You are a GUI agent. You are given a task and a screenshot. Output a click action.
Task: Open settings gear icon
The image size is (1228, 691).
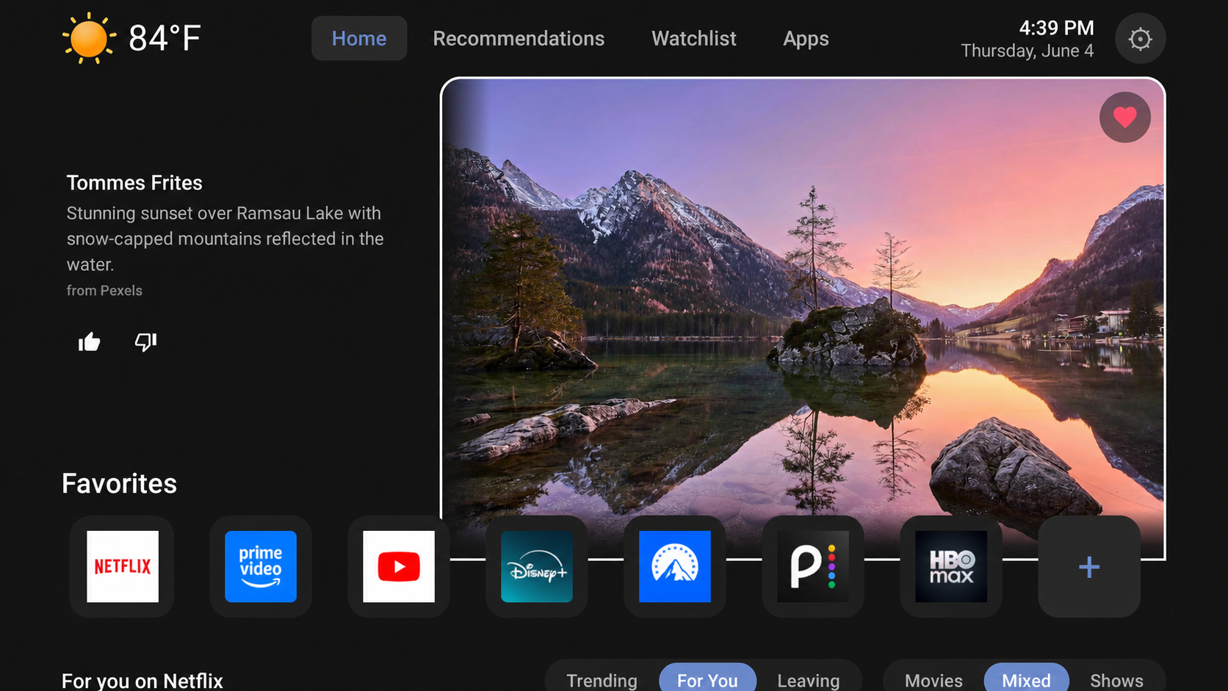1140,38
